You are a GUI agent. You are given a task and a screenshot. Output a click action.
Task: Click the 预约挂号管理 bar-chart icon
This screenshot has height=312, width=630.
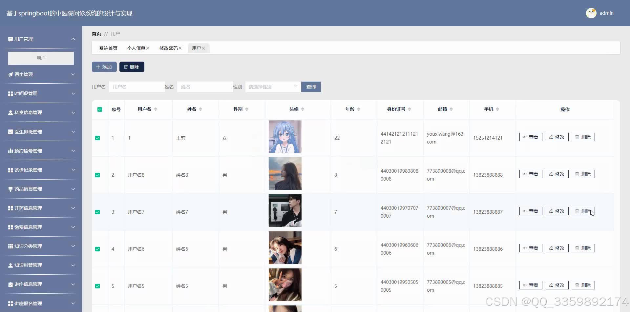(10, 151)
